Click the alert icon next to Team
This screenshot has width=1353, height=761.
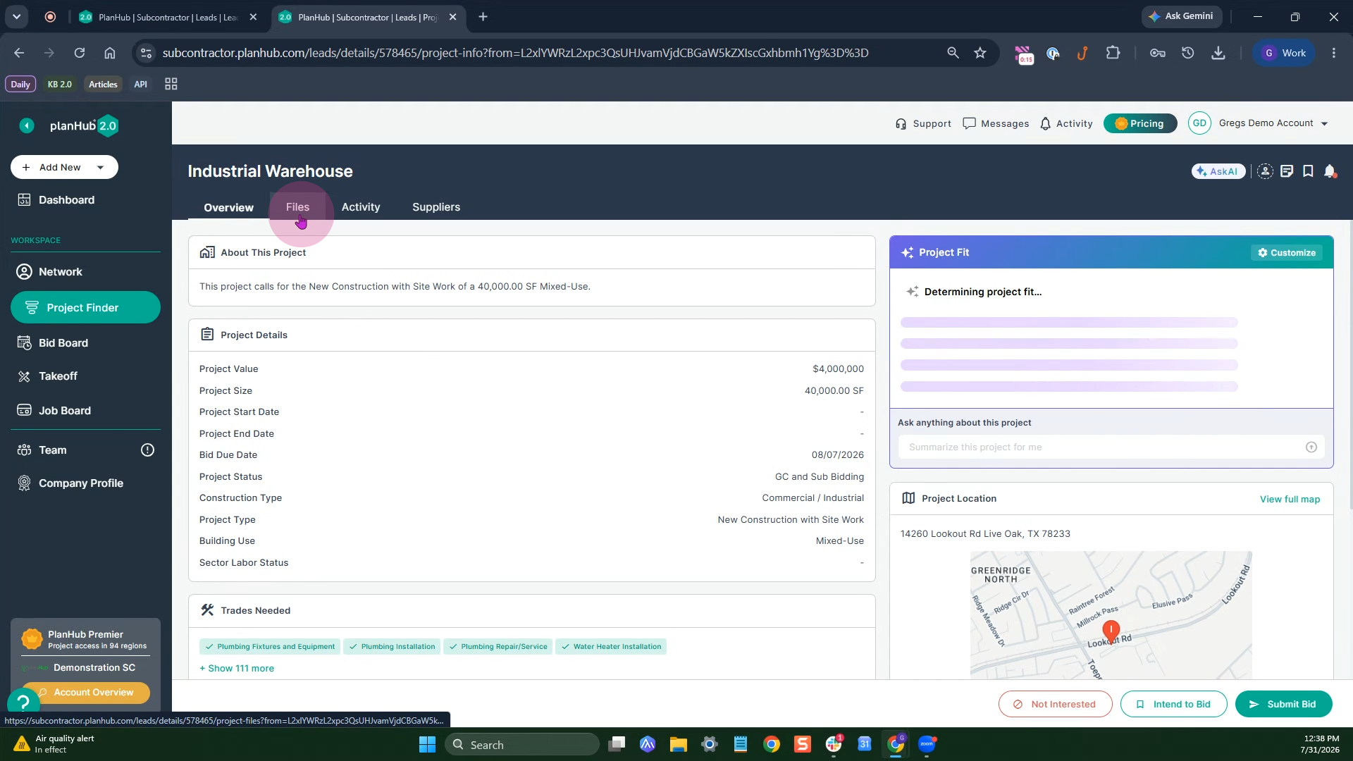pyautogui.click(x=147, y=450)
